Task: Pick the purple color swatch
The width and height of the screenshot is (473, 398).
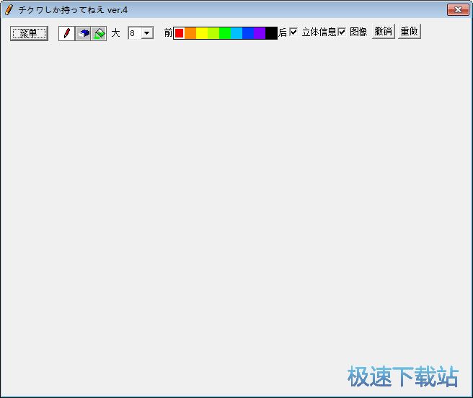Action: (260, 33)
